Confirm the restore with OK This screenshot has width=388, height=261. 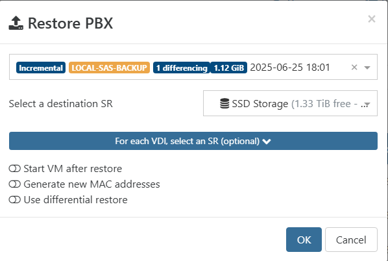point(304,240)
